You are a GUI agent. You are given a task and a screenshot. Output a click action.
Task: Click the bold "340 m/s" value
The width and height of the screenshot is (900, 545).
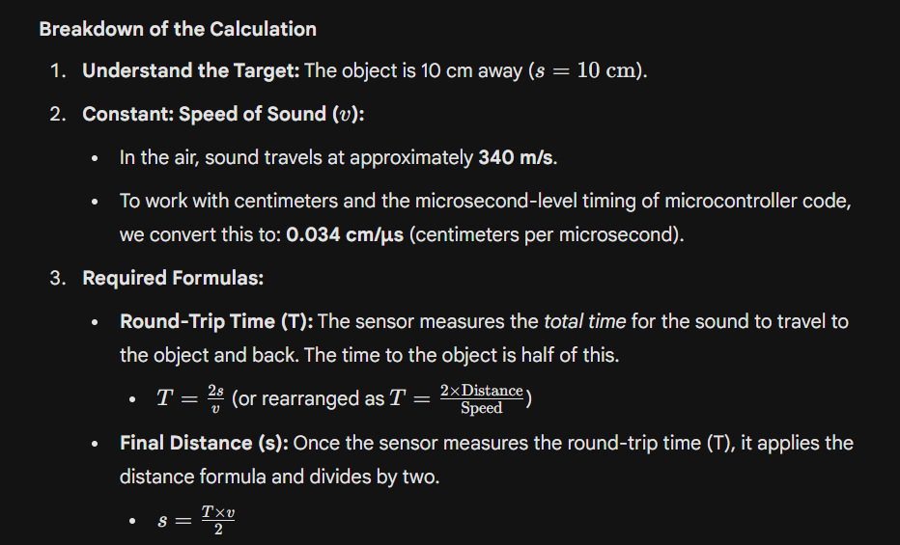[518, 157]
